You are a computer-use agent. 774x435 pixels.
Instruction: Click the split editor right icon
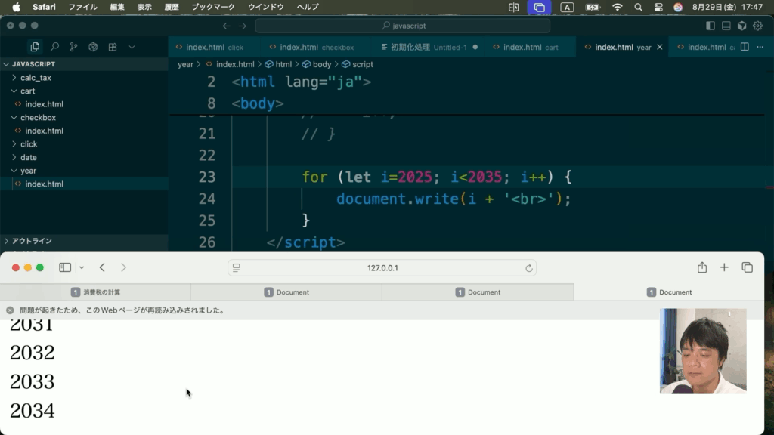745,47
